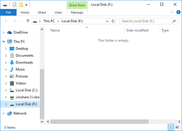The image size is (182, 131).
Task: Switch to the Share ribbon tab
Action: point(42,12)
